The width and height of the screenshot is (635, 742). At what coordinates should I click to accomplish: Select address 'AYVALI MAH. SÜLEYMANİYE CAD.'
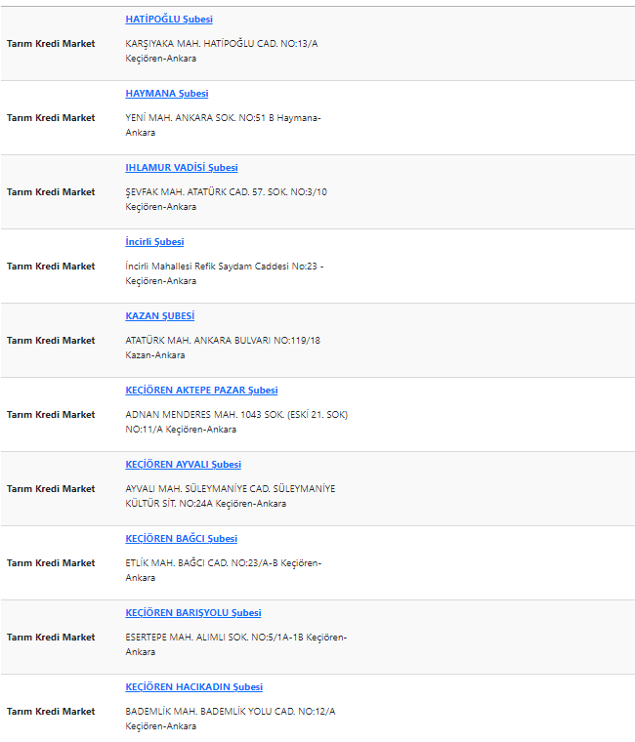tap(198, 489)
